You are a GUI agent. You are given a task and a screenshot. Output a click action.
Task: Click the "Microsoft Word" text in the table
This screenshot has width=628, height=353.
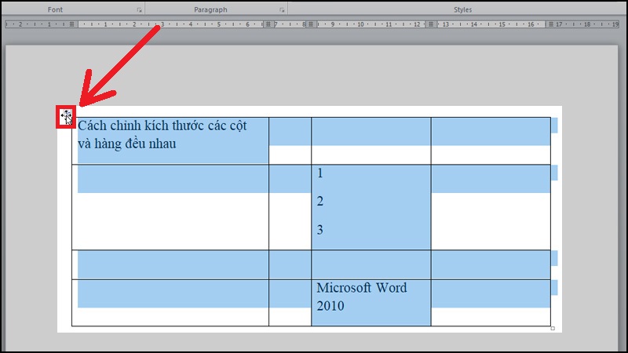pyautogui.click(x=362, y=288)
